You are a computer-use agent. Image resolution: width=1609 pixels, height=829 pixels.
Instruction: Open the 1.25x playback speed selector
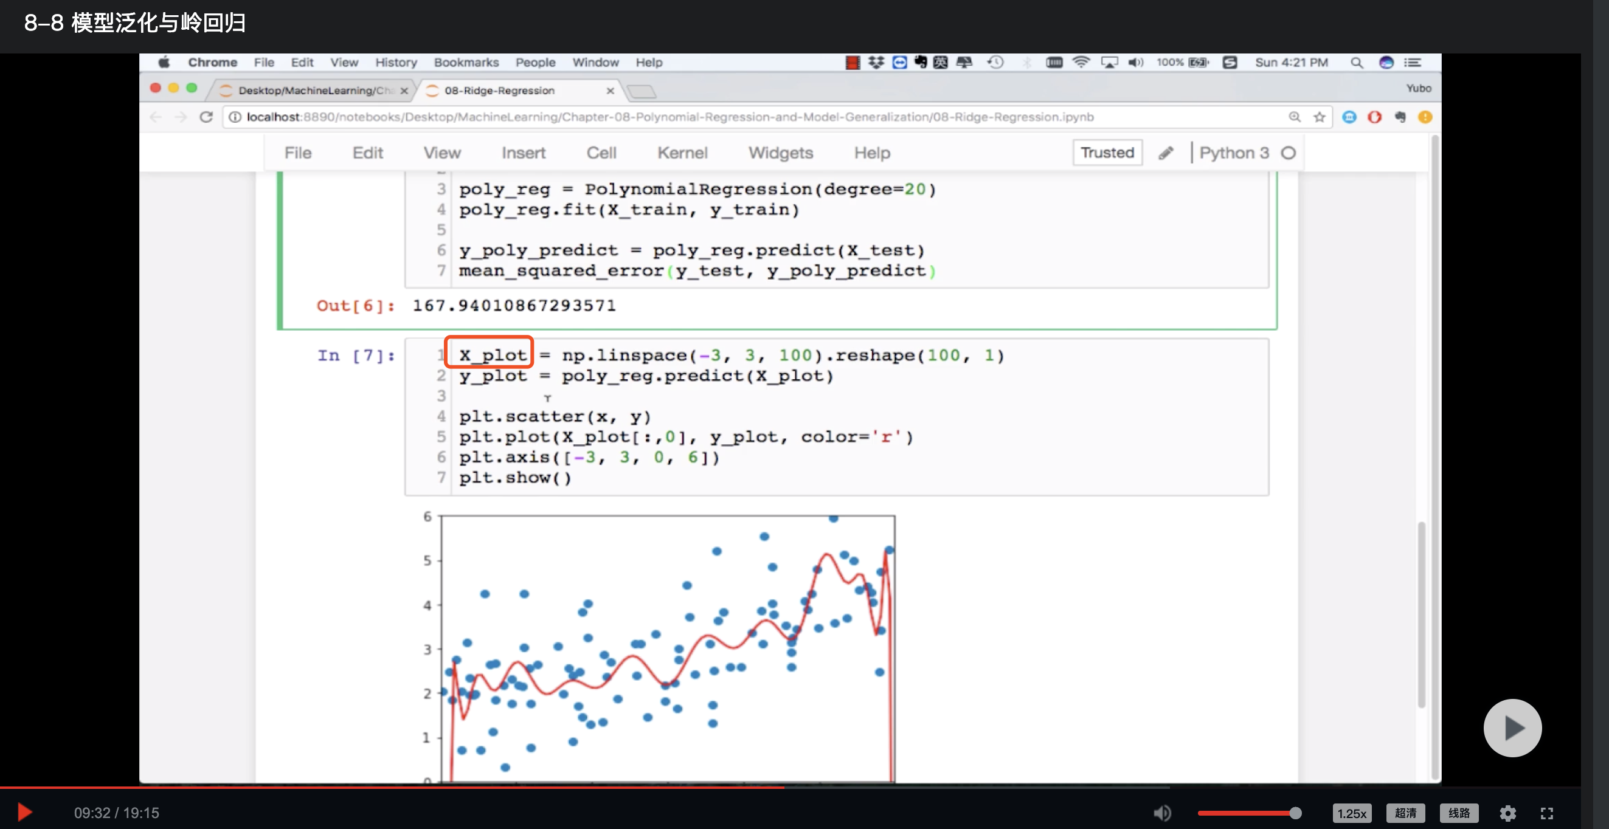pos(1352,813)
